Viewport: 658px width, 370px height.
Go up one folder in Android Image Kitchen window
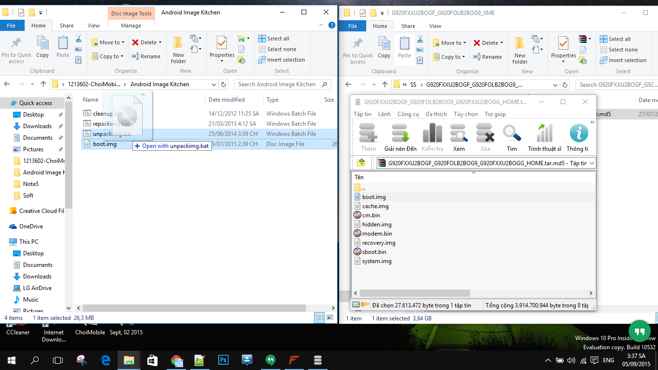click(x=43, y=84)
